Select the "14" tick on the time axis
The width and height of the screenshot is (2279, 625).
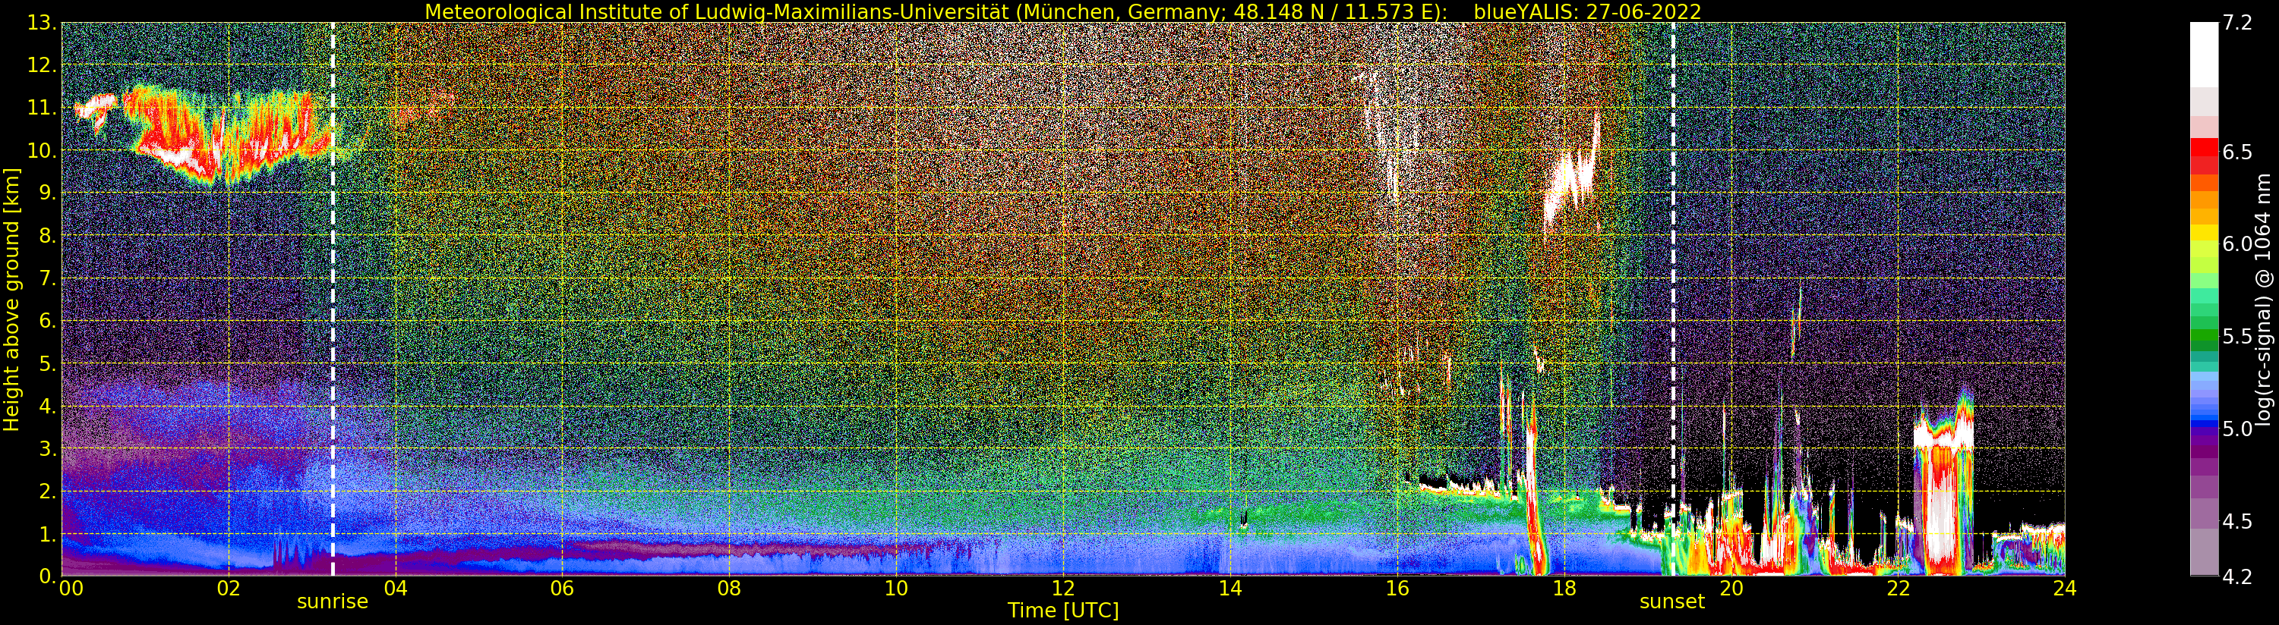pos(1229,589)
